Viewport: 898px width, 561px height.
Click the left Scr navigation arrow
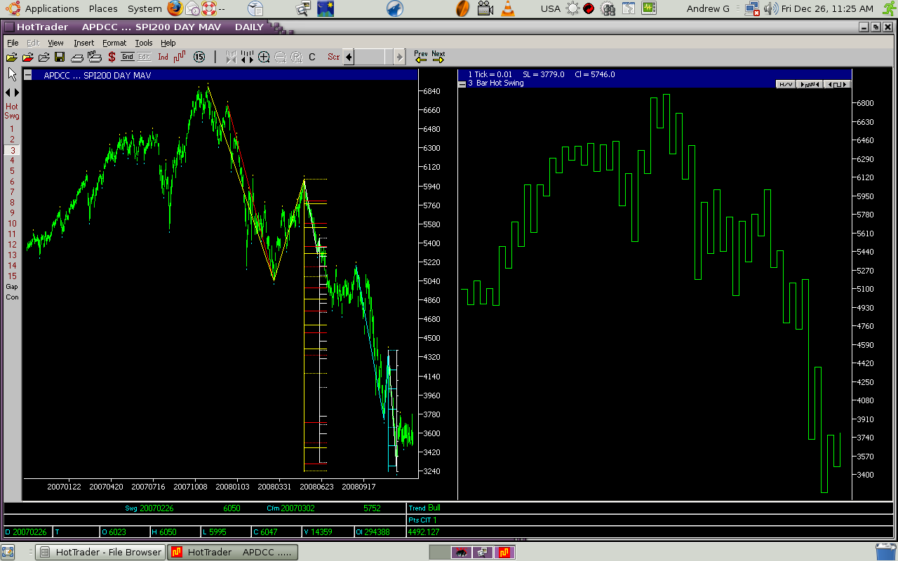tap(349, 57)
